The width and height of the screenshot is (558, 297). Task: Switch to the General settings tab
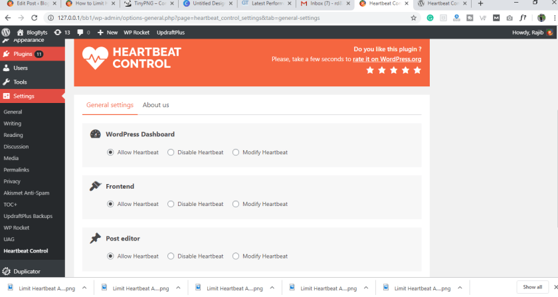110,105
